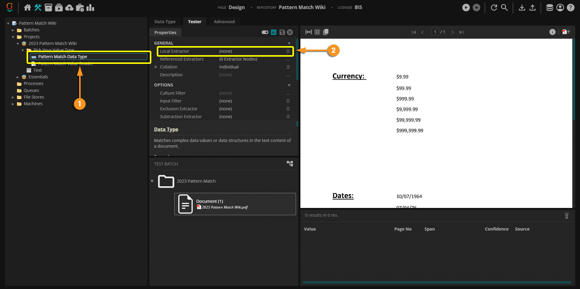
Task: Expand the Batches folder
Action: click(x=13, y=30)
